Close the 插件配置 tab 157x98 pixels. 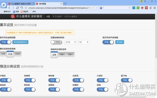click(x=61, y=4)
